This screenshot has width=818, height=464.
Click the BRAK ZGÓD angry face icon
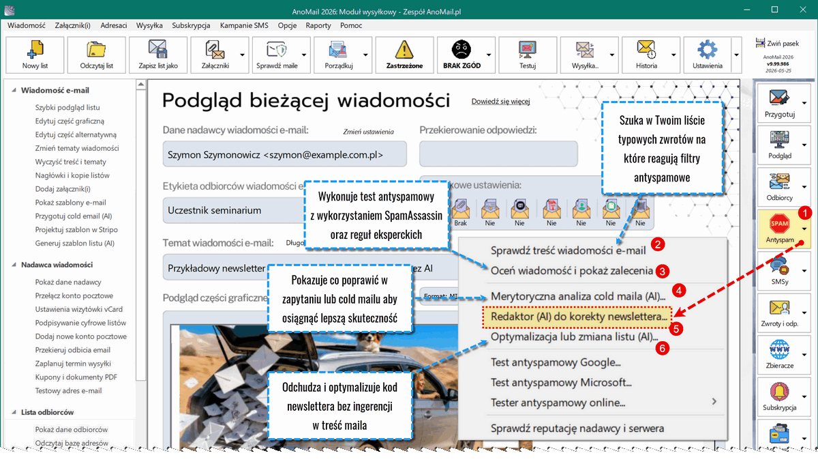(461, 49)
